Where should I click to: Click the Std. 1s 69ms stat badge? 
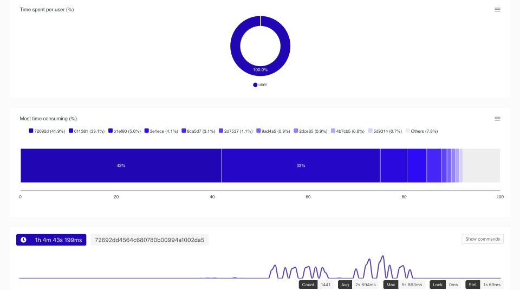point(484,285)
